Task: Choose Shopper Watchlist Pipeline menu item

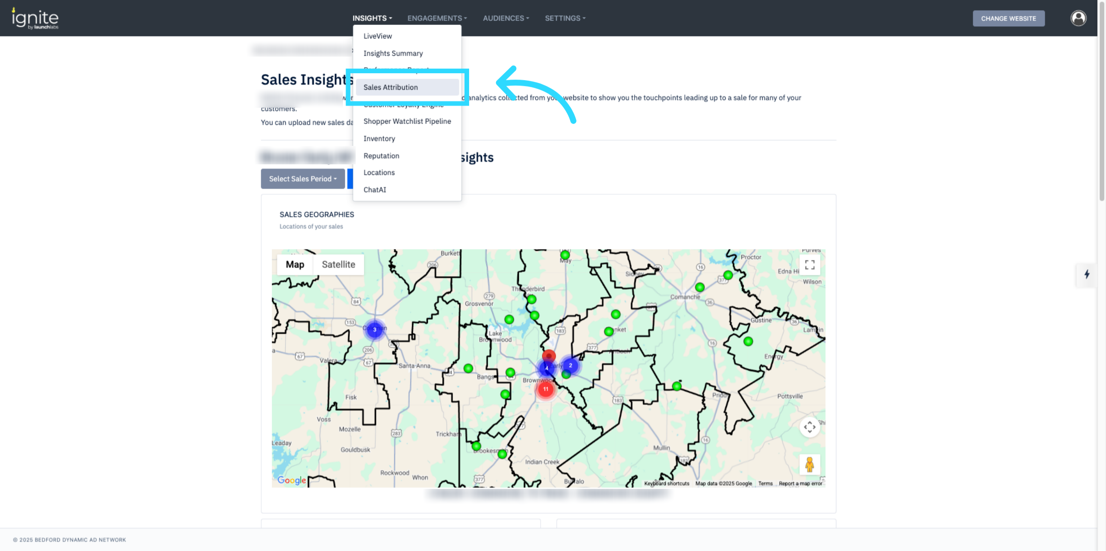Action: coord(407,121)
